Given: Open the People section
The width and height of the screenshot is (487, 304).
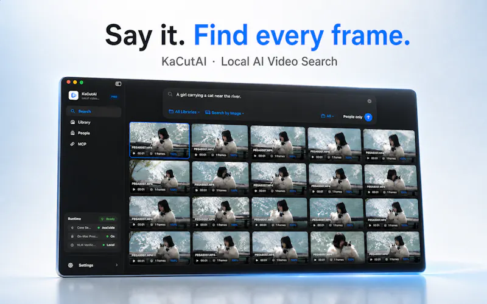Looking at the screenshot, I should (84, 133).
